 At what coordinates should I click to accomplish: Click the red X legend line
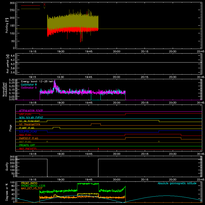click(30, 5)
